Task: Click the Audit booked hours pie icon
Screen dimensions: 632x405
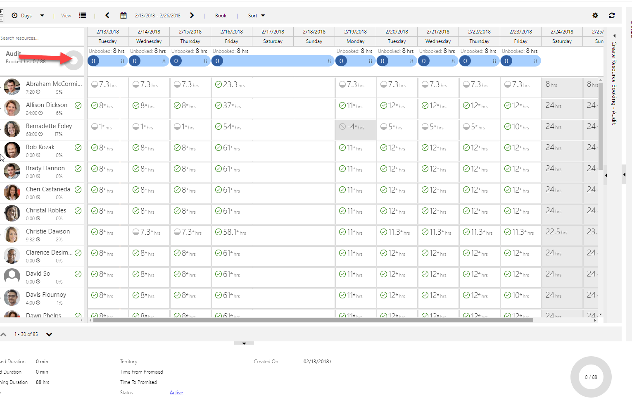Action: [x=74, y=60]
